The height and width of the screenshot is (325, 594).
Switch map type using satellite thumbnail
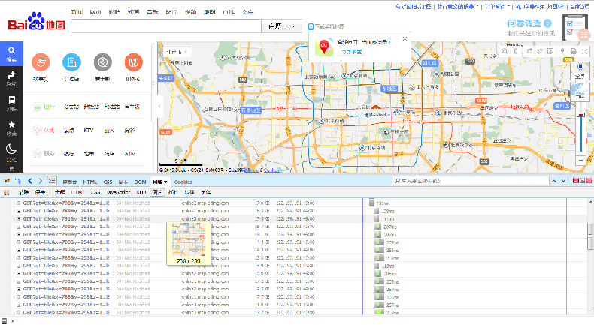pyautogui.click(x=580, y=92)
